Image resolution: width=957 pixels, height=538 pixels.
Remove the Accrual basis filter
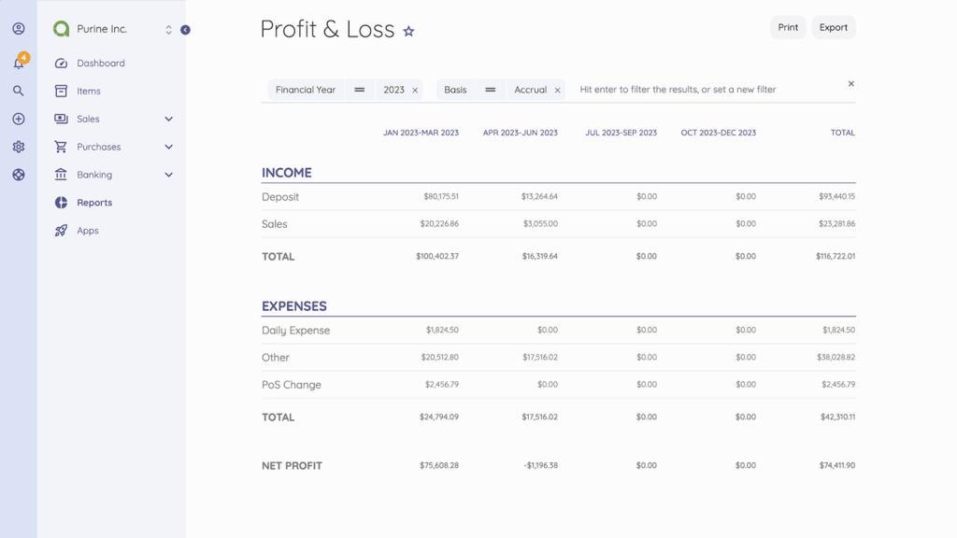558,91
